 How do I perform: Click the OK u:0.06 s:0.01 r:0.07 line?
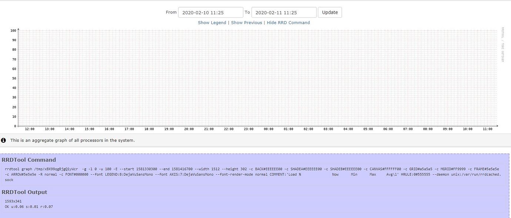click(x=29, y=207)
